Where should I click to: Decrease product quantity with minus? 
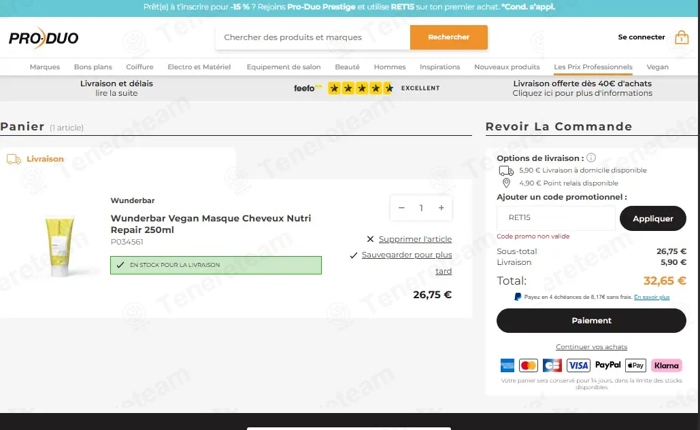pos(401,208)
